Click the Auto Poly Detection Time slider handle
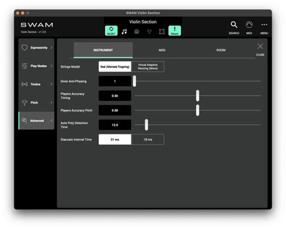Screen dimensions: 286x228 click(x=147, y=125)
